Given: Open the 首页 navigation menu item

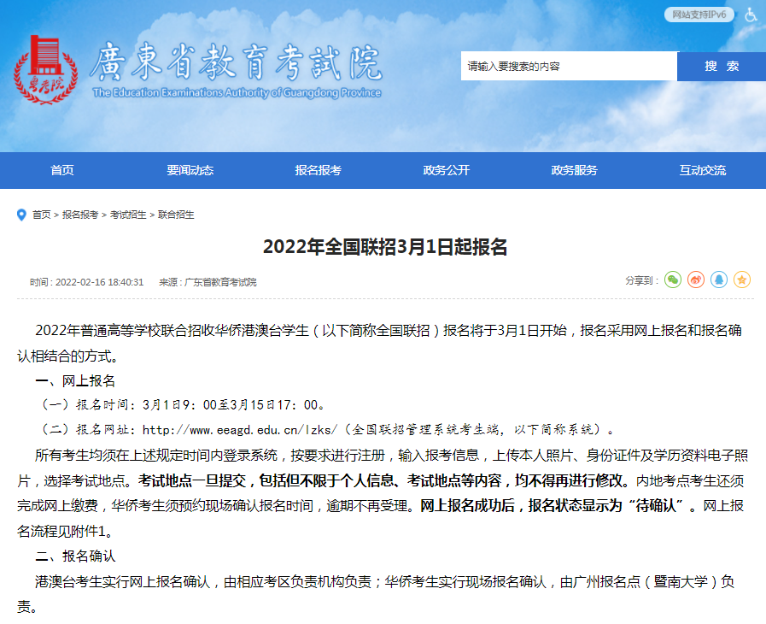Looking at the screenshot, I should click(62, 170).
